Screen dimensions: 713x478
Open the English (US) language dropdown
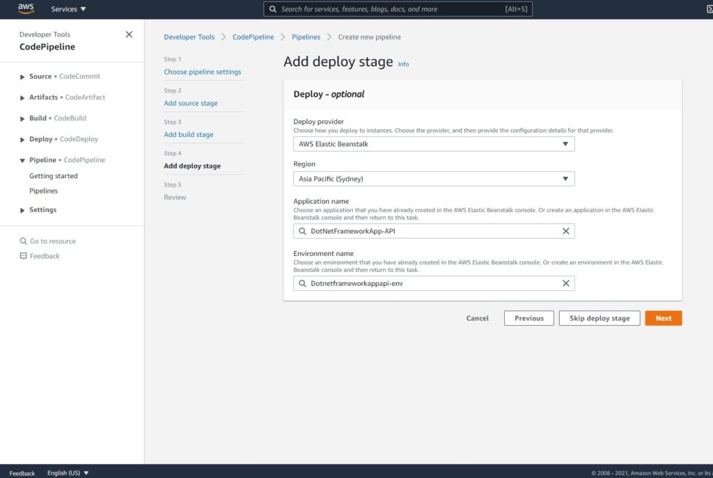click(67, 472)
